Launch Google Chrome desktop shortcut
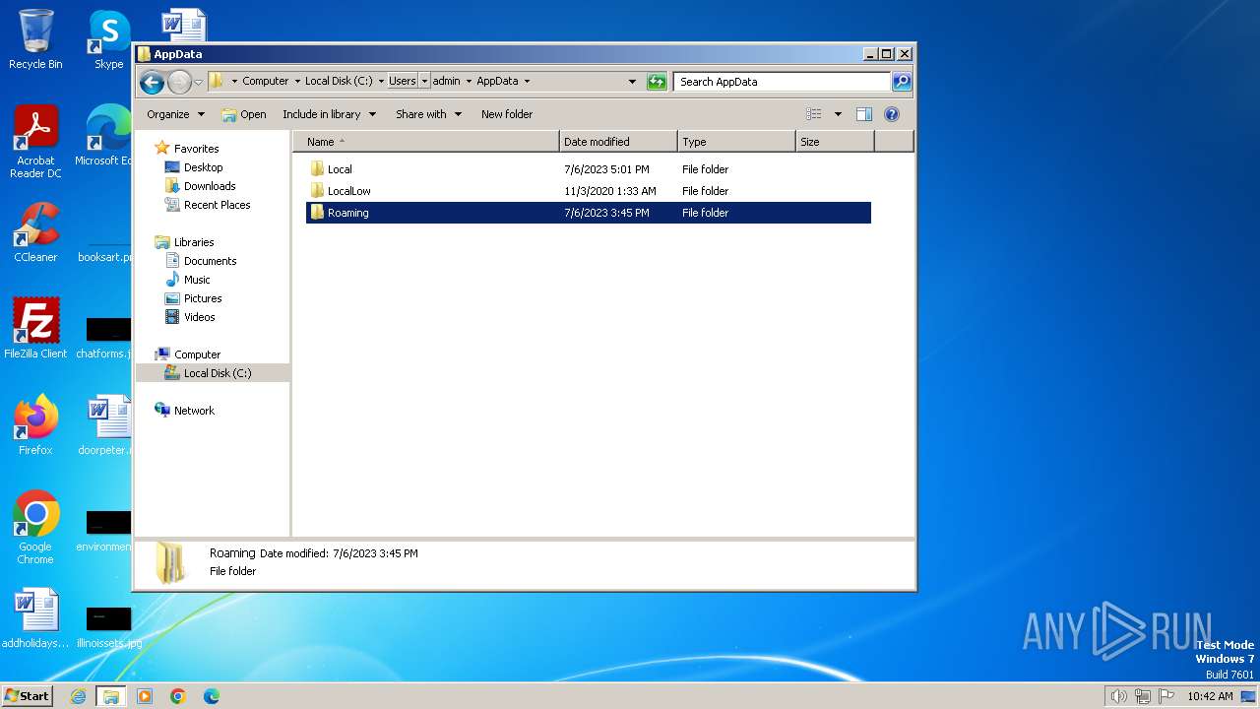The height and width of the screenshot is (709, 1260). click(x=35, y=527)
